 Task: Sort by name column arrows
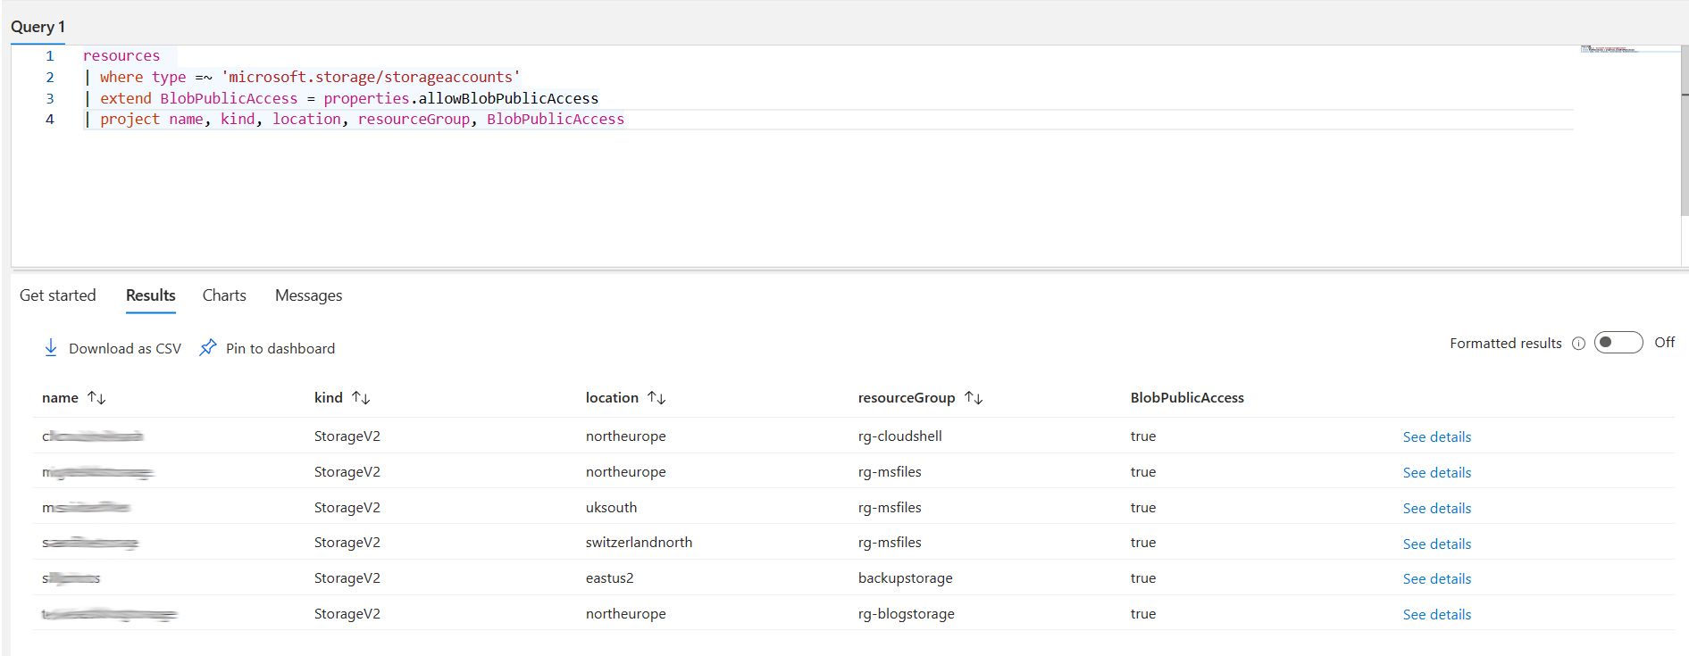coord(96,398)
